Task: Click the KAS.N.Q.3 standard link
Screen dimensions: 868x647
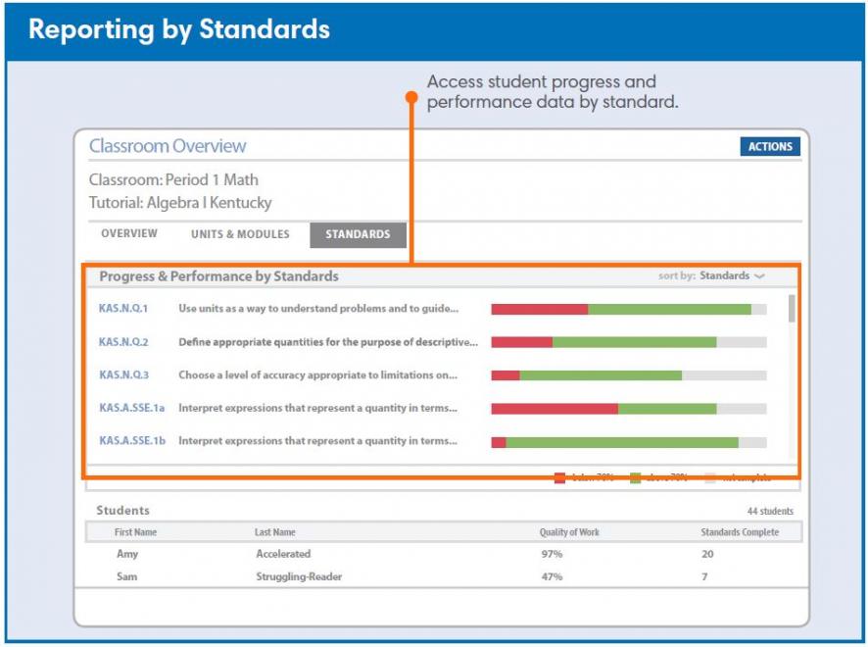Action: 123,375
